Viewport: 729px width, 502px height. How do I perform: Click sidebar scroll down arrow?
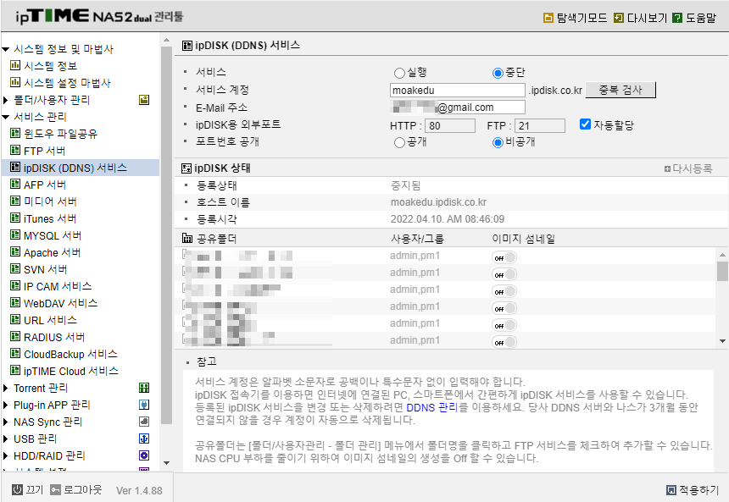[166, 463]
